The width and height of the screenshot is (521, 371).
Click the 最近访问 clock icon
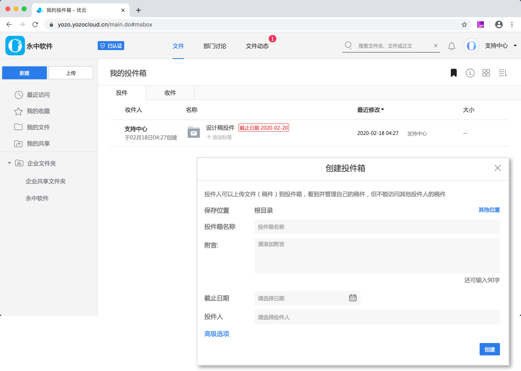pos(18,95)
